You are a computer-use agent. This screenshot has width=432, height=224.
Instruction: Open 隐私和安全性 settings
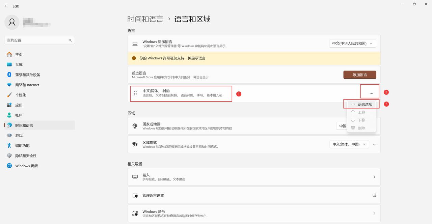24,156
